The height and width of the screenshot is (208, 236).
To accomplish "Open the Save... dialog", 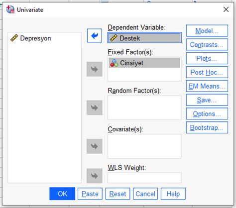I will [x=207, y=100].
